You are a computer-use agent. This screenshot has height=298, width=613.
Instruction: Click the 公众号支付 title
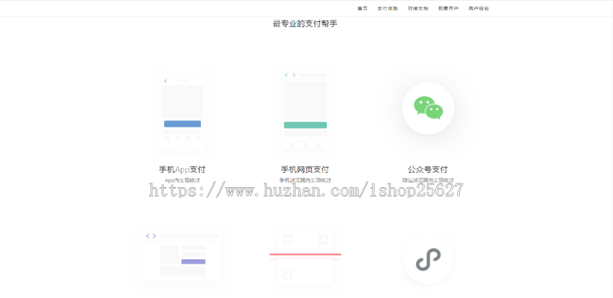point(428,169)
